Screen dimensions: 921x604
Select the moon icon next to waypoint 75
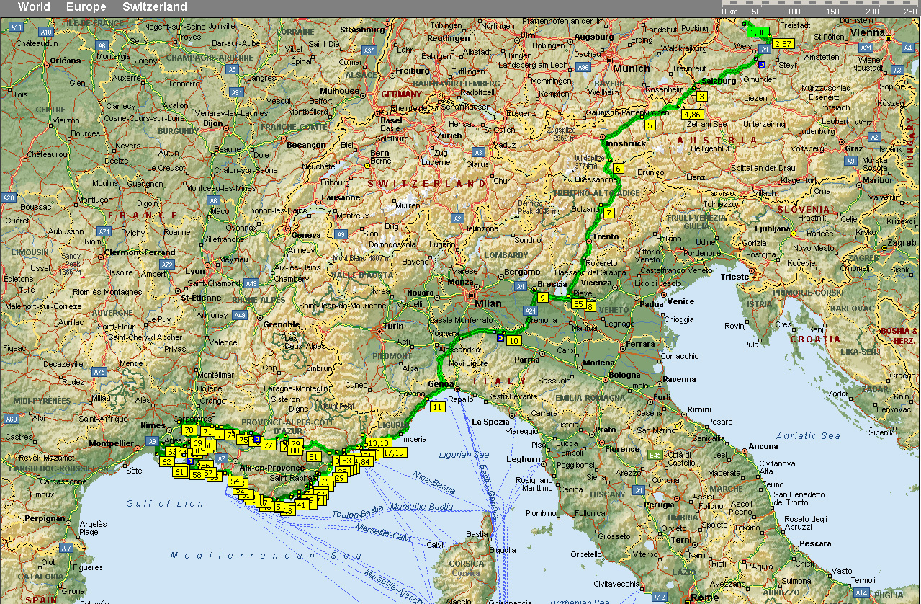coord(256,440)
